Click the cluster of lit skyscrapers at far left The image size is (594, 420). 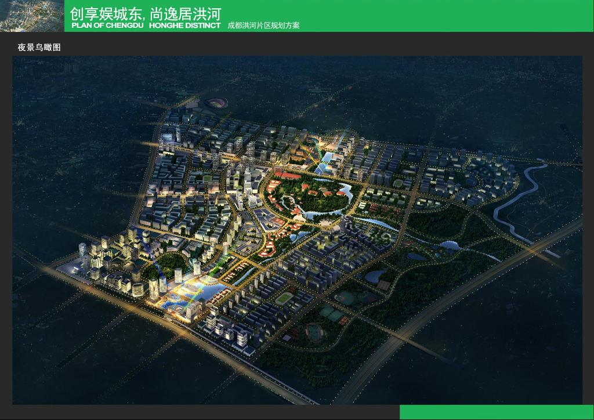[x=110, y=261]
